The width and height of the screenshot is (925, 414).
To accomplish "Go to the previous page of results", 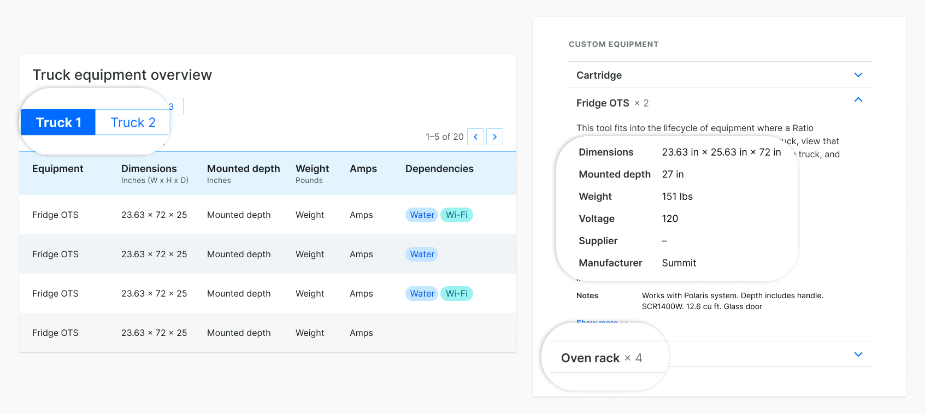I will coord(475,137).
